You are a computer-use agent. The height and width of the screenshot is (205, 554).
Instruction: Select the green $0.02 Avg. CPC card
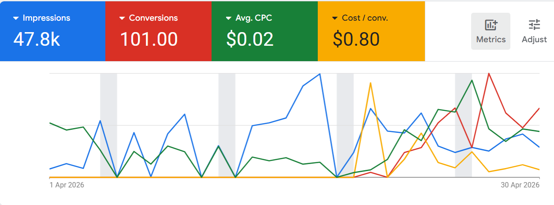[264, 31]
